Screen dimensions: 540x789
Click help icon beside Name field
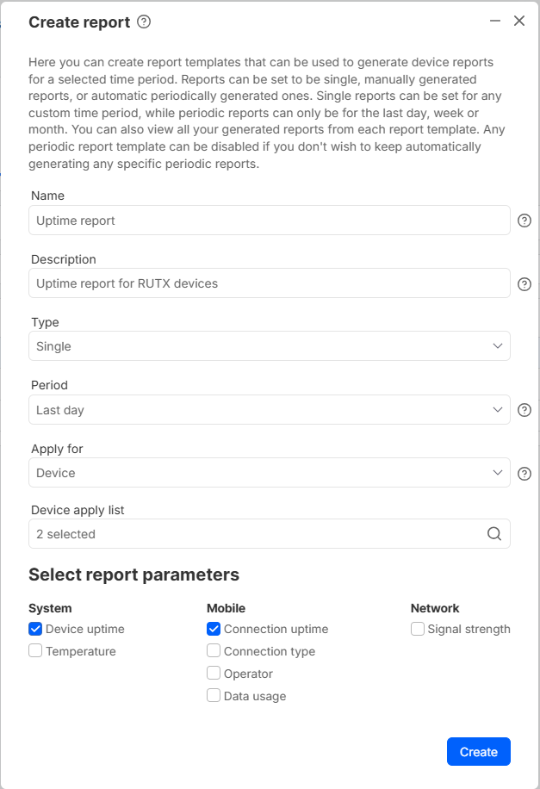coord(524,221)
